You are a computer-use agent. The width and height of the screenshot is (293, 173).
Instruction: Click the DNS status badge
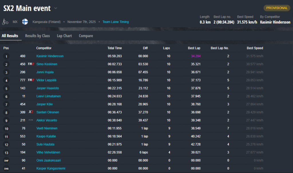coord(6,169)
